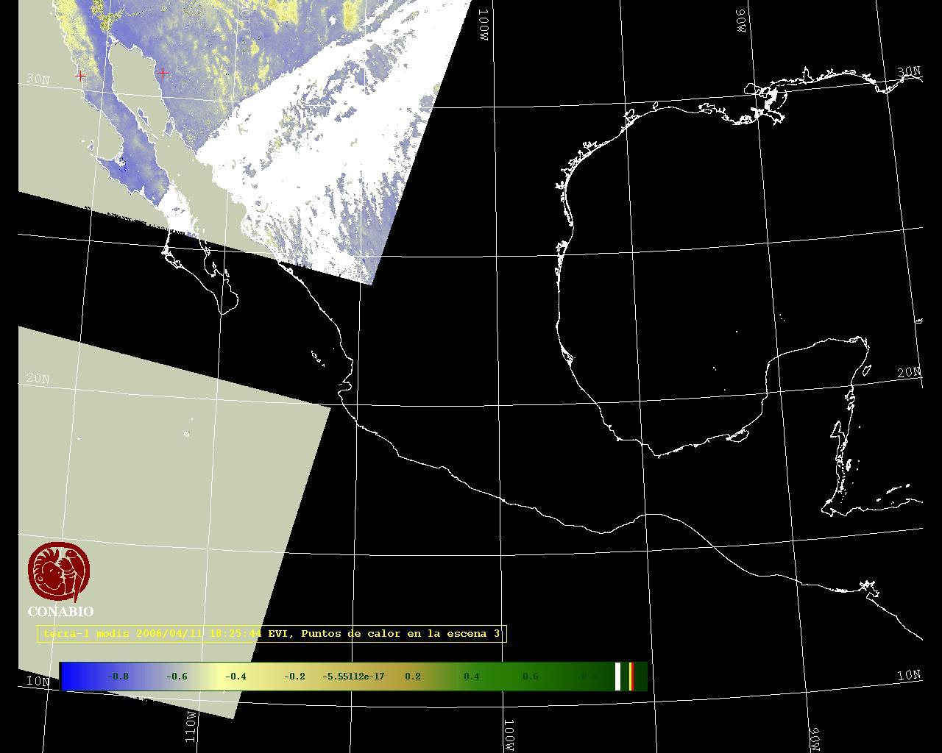The height and width of the screenshot is (753, 942).
Task: Click the -0.4 value on the color legend
Action: [x=235, y=677]
